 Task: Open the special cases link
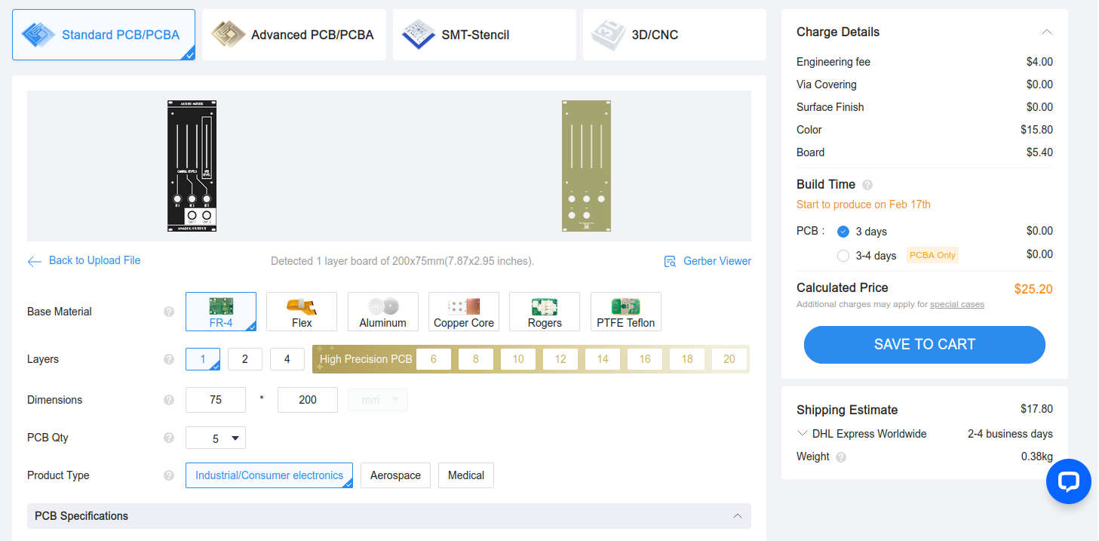point(956,305)
